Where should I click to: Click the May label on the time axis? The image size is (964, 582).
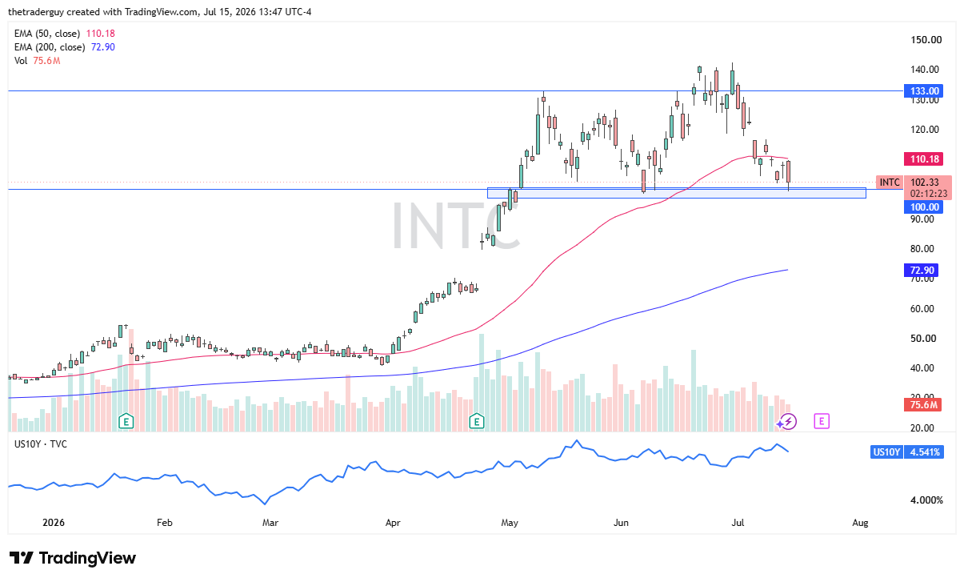point(510,523)
